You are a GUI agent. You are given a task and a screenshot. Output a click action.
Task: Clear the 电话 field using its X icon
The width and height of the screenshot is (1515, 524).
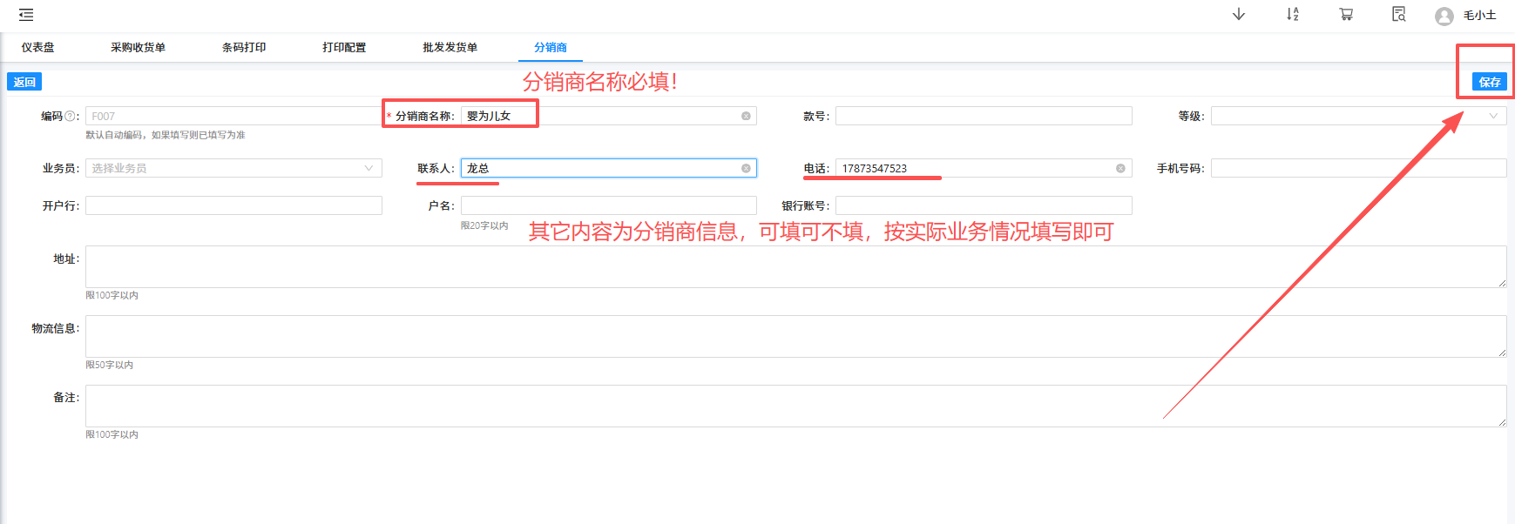[x=1120, y=168]
